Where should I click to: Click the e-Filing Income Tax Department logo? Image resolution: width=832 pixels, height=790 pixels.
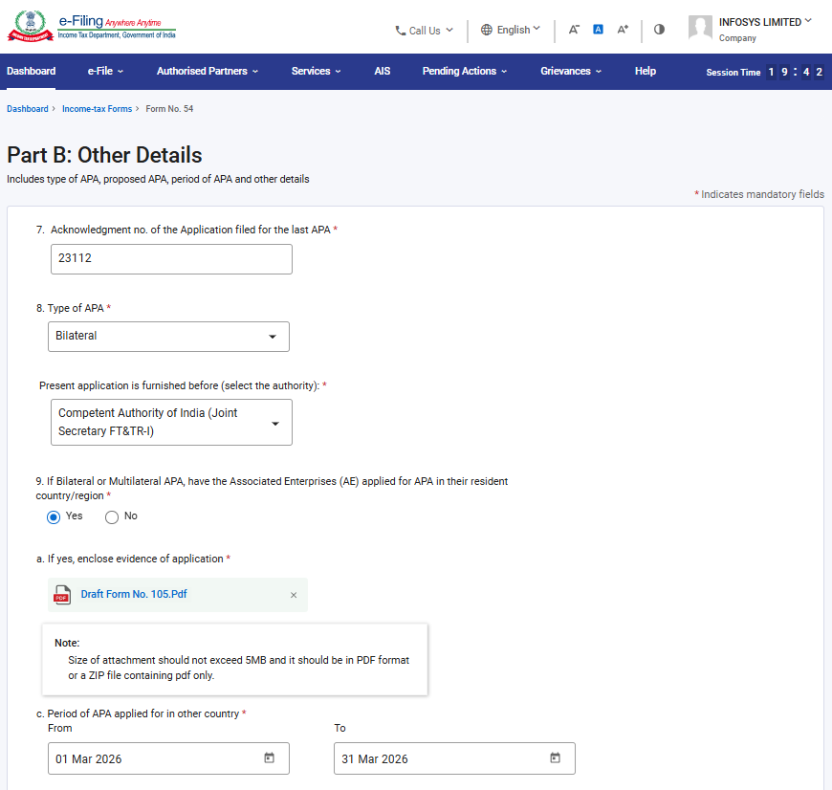pos(92,27)
